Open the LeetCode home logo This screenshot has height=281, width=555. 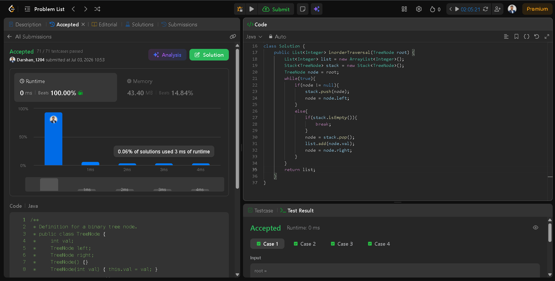pyautogui.click(x=11, y=9)
